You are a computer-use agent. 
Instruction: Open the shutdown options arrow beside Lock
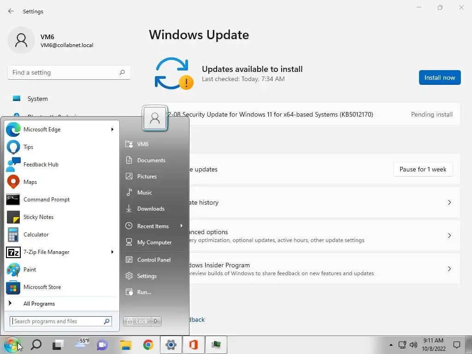pyautogui.click(x=156, y=321)
